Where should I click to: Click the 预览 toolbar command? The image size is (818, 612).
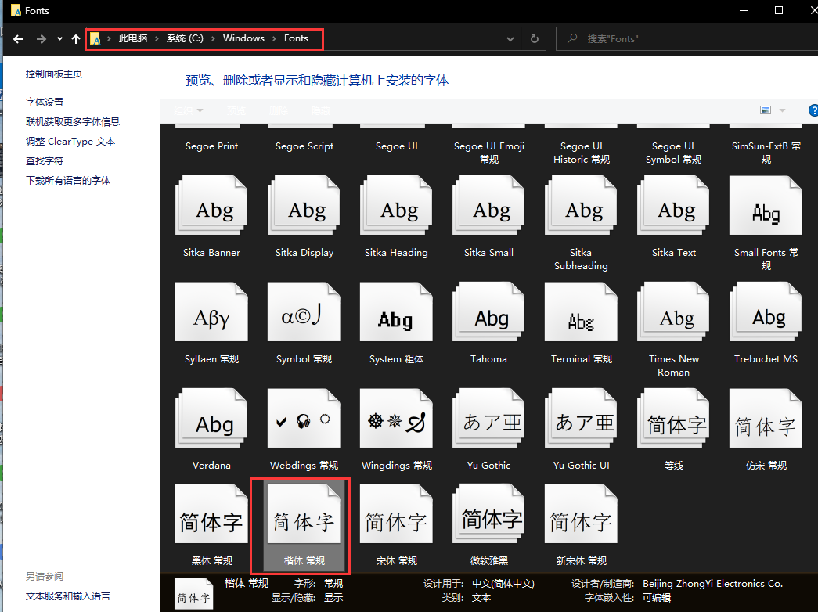[236, 110]
